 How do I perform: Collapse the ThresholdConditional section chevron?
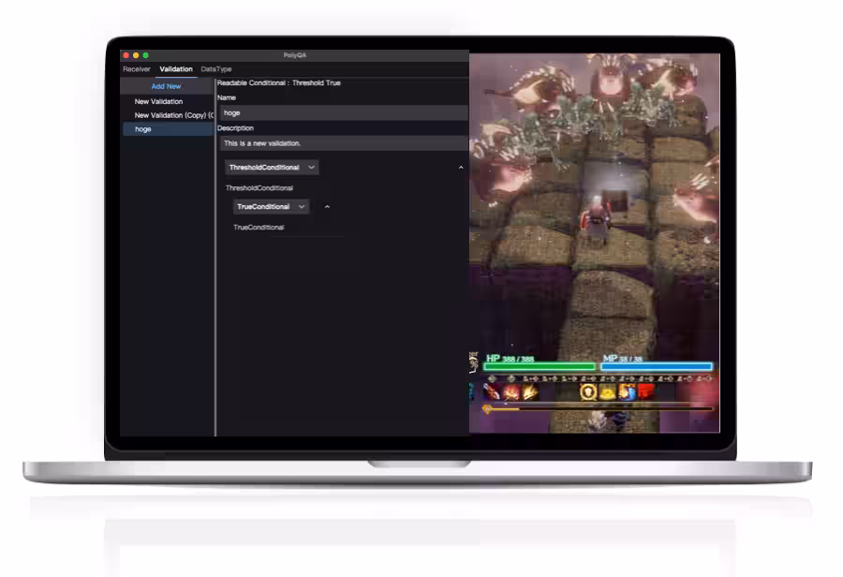[461, 168]
